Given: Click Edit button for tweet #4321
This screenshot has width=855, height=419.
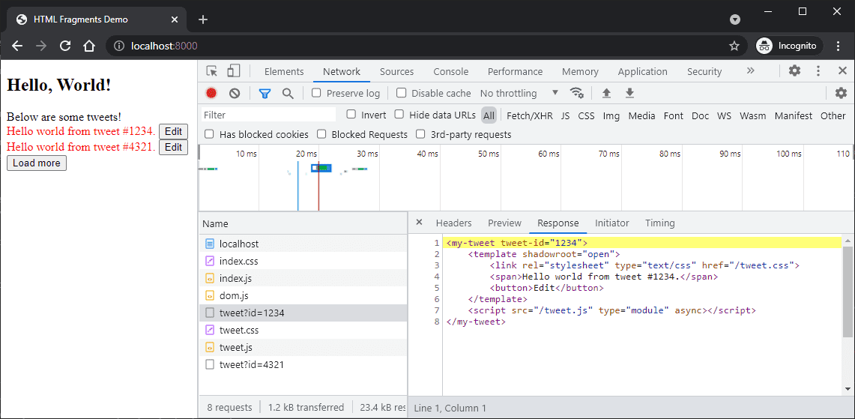Looking at the screenshot, I should point(173,148).
